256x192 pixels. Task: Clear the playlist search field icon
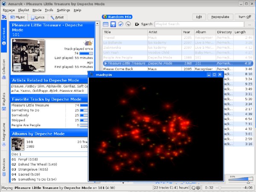coord(137,24)
